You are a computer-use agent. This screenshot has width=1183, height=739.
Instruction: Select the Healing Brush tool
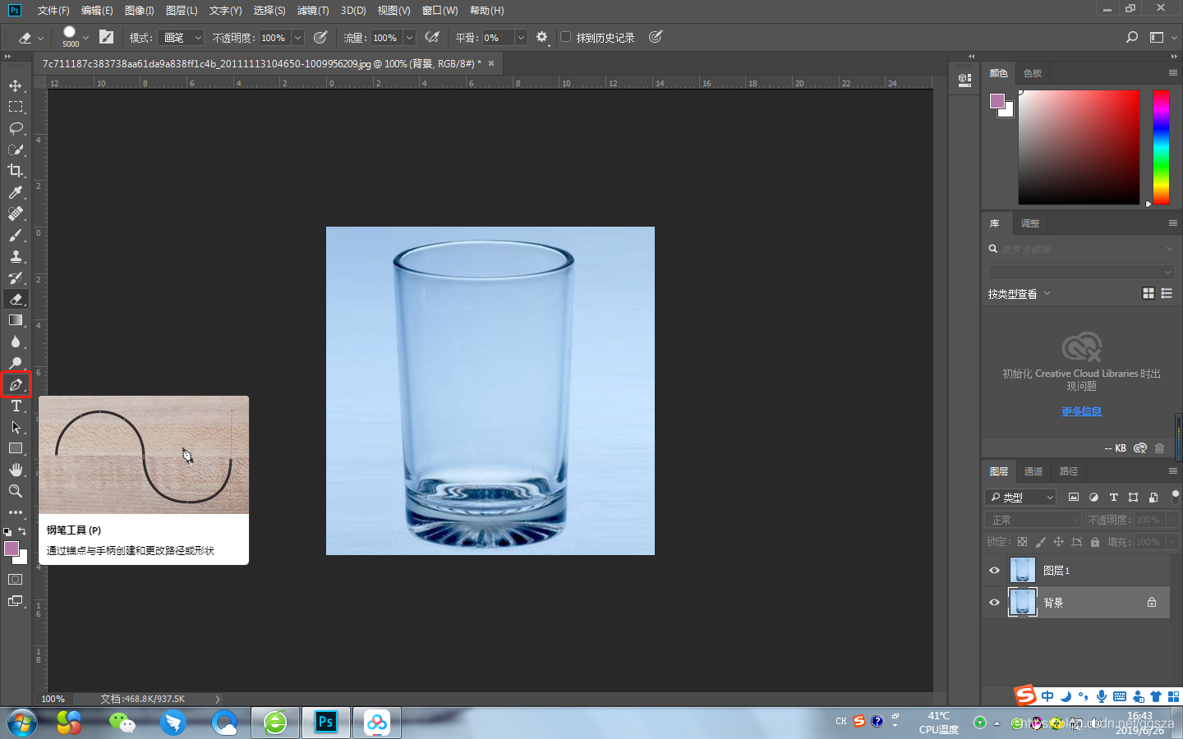(x=16, y=213)
